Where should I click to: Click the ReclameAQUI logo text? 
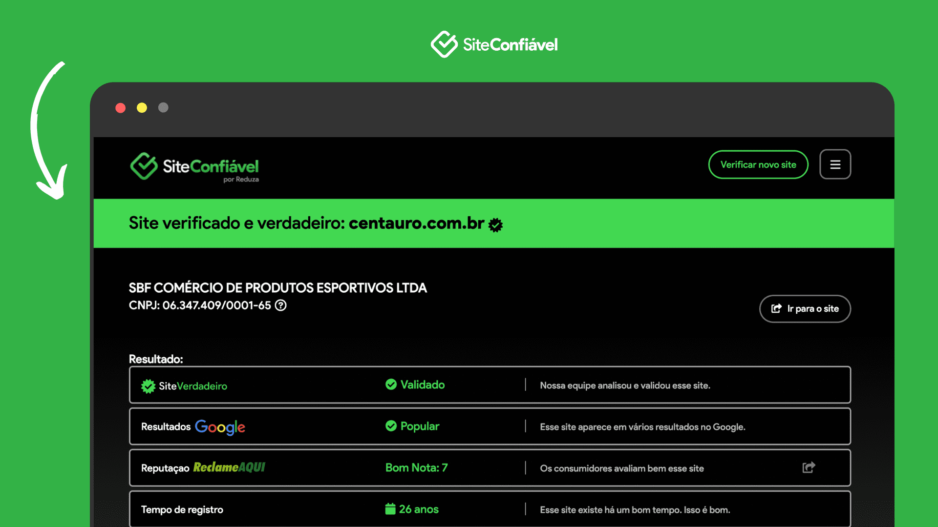(229, 467)
